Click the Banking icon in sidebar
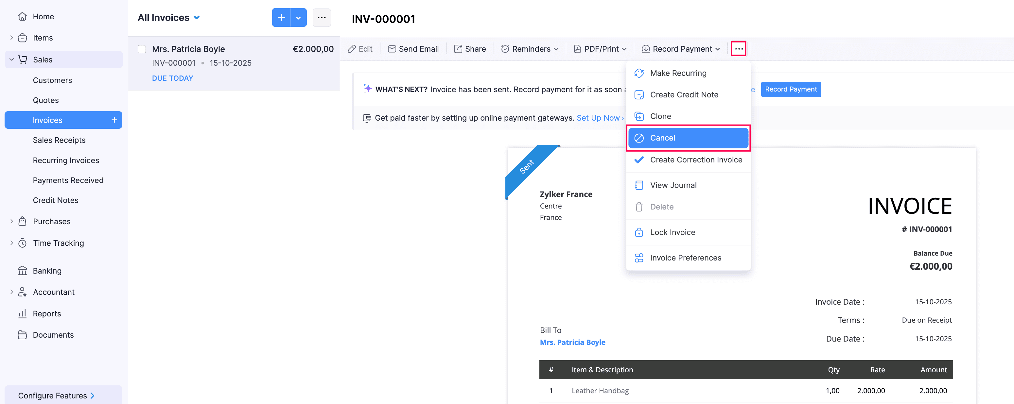Viewport: 1014px width, 404px height. point(23,271)
